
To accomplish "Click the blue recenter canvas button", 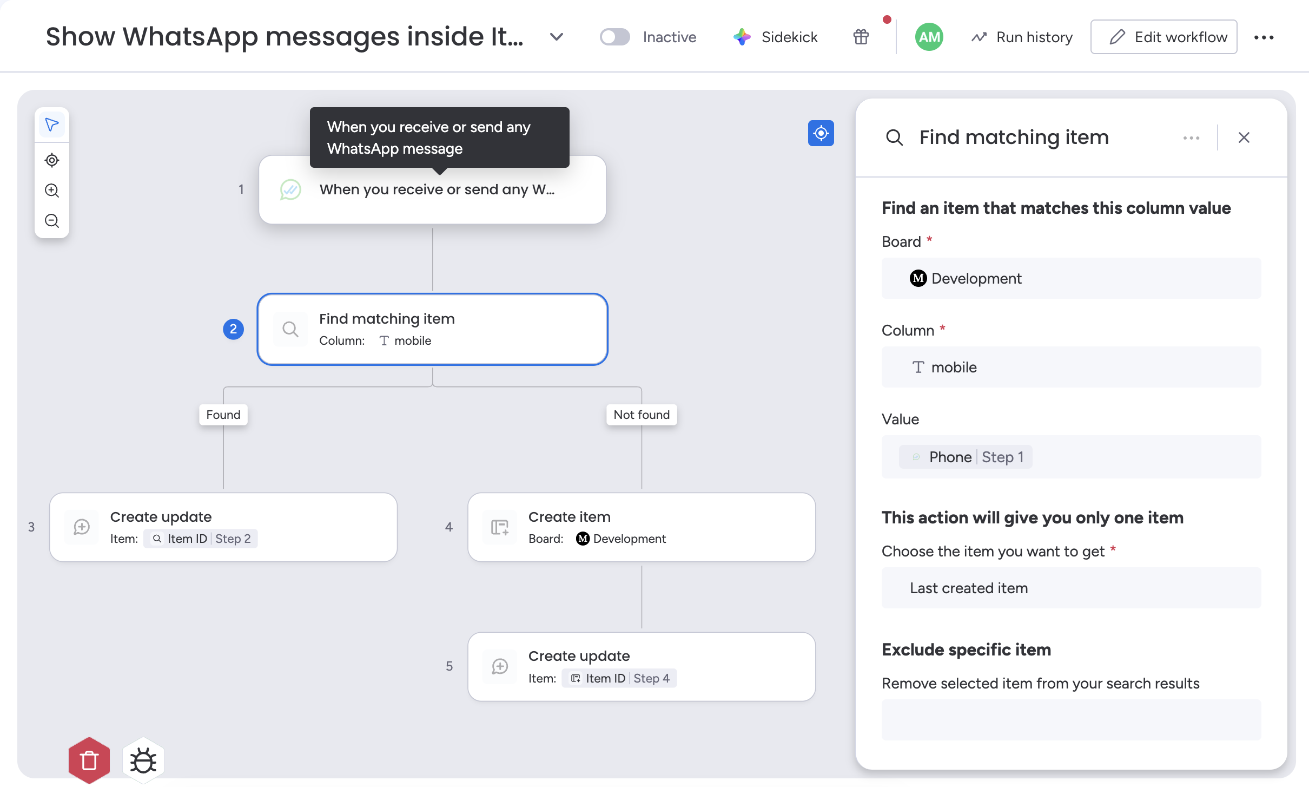I will (821, 133).
